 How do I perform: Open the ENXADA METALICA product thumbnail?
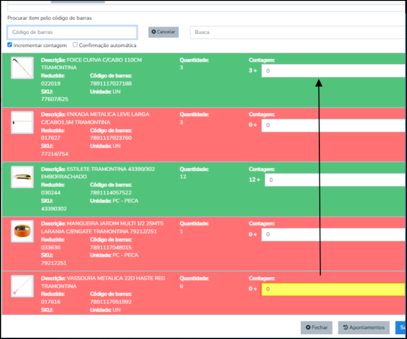pos(22,122)
